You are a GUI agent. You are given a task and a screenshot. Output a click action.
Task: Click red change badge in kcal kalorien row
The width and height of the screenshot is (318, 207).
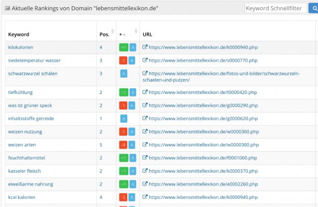coord(123,197)
